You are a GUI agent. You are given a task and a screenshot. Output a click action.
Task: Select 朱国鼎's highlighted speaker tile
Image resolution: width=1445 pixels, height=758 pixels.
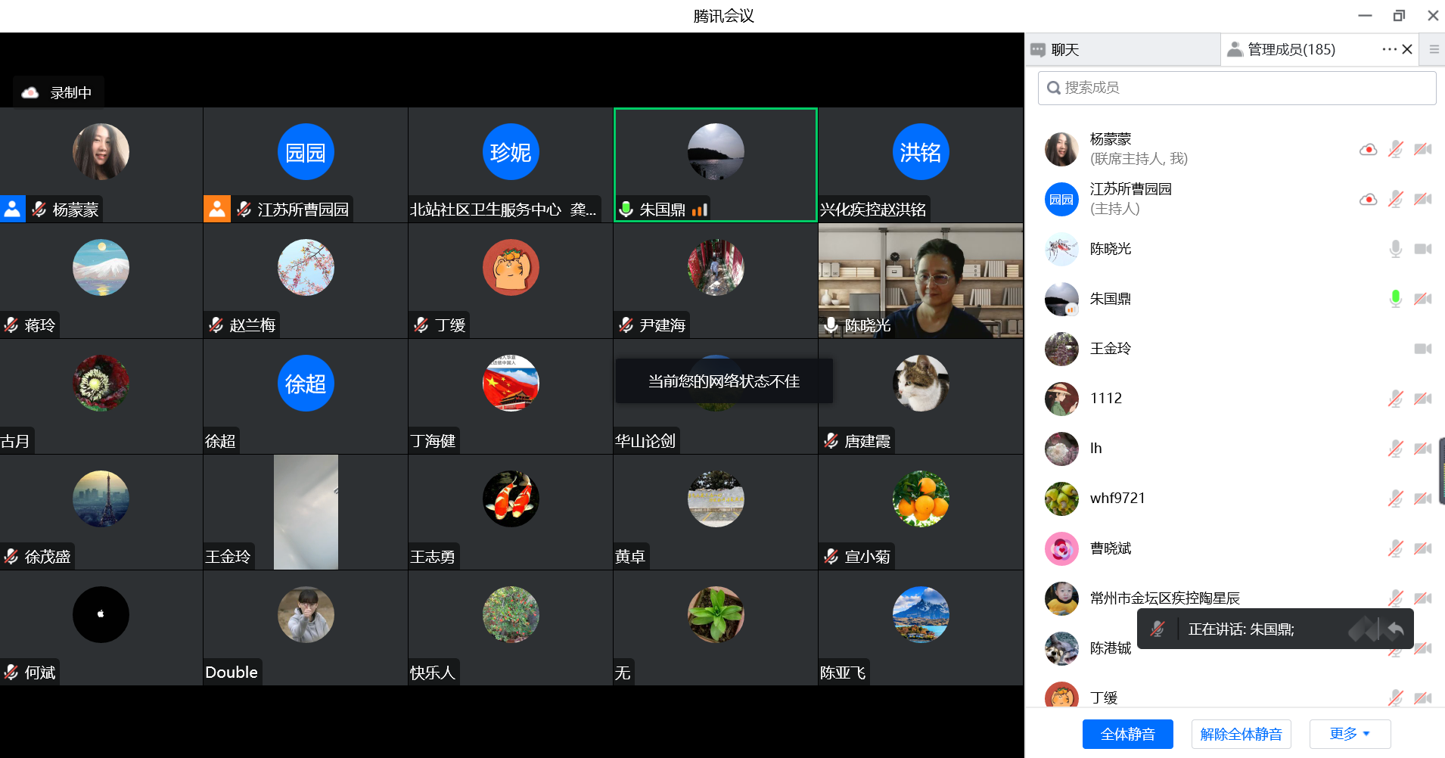pyautogui.click(x=716, y=165)
